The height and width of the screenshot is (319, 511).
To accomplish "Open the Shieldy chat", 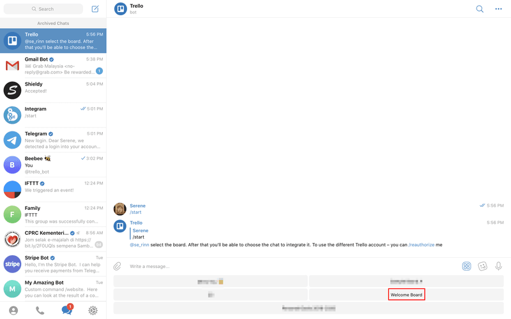I will 53,90.
